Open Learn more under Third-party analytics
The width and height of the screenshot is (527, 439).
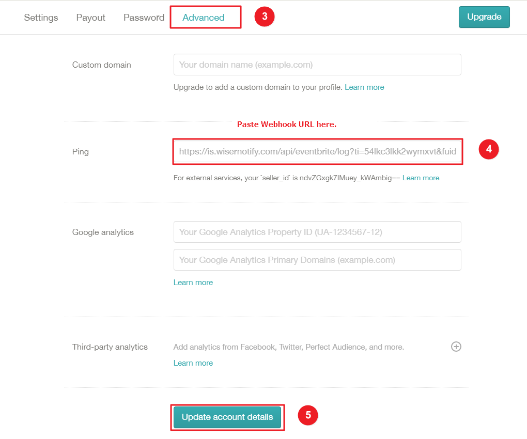(x=193, y=363)
